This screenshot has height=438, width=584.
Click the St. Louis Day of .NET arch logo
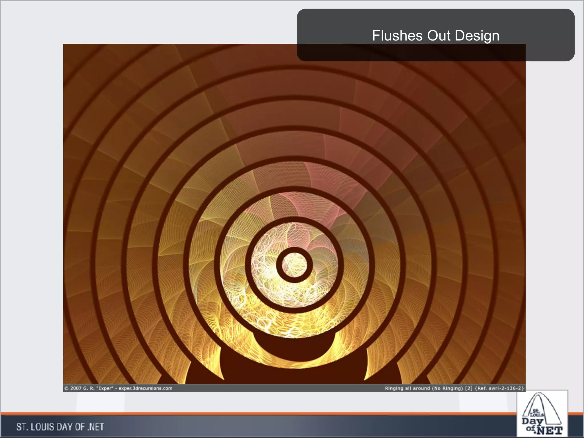point(542,413)
